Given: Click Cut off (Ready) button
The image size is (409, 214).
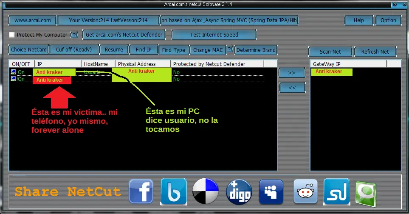Looking at the screenshot, I should pos(74,49).
